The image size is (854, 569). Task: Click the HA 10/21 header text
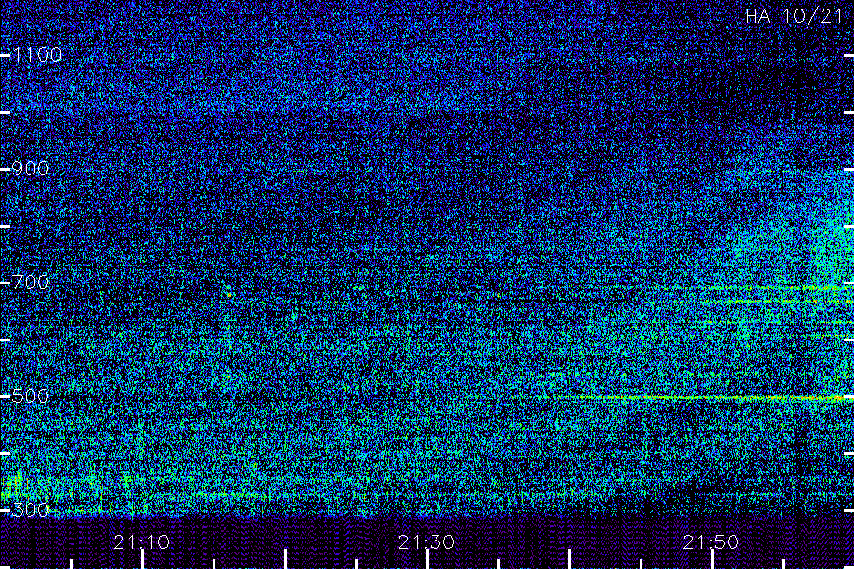[793, 16]
